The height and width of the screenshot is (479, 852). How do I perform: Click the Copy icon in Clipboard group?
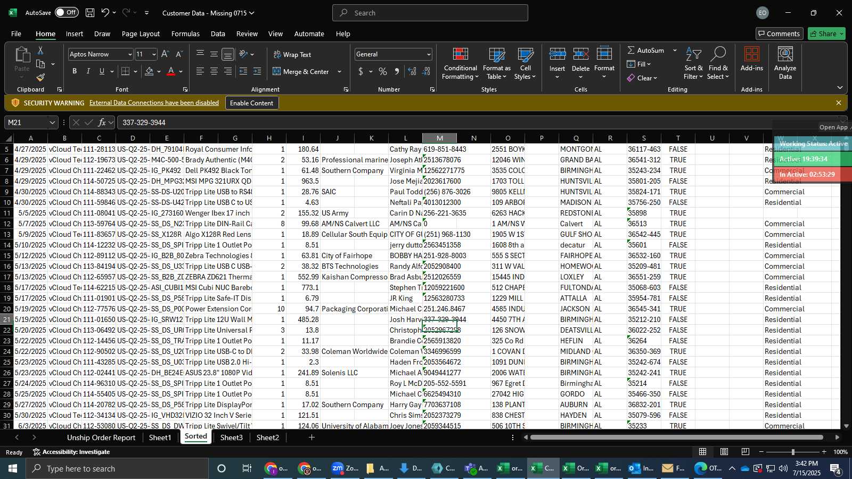tap(40, 64)
